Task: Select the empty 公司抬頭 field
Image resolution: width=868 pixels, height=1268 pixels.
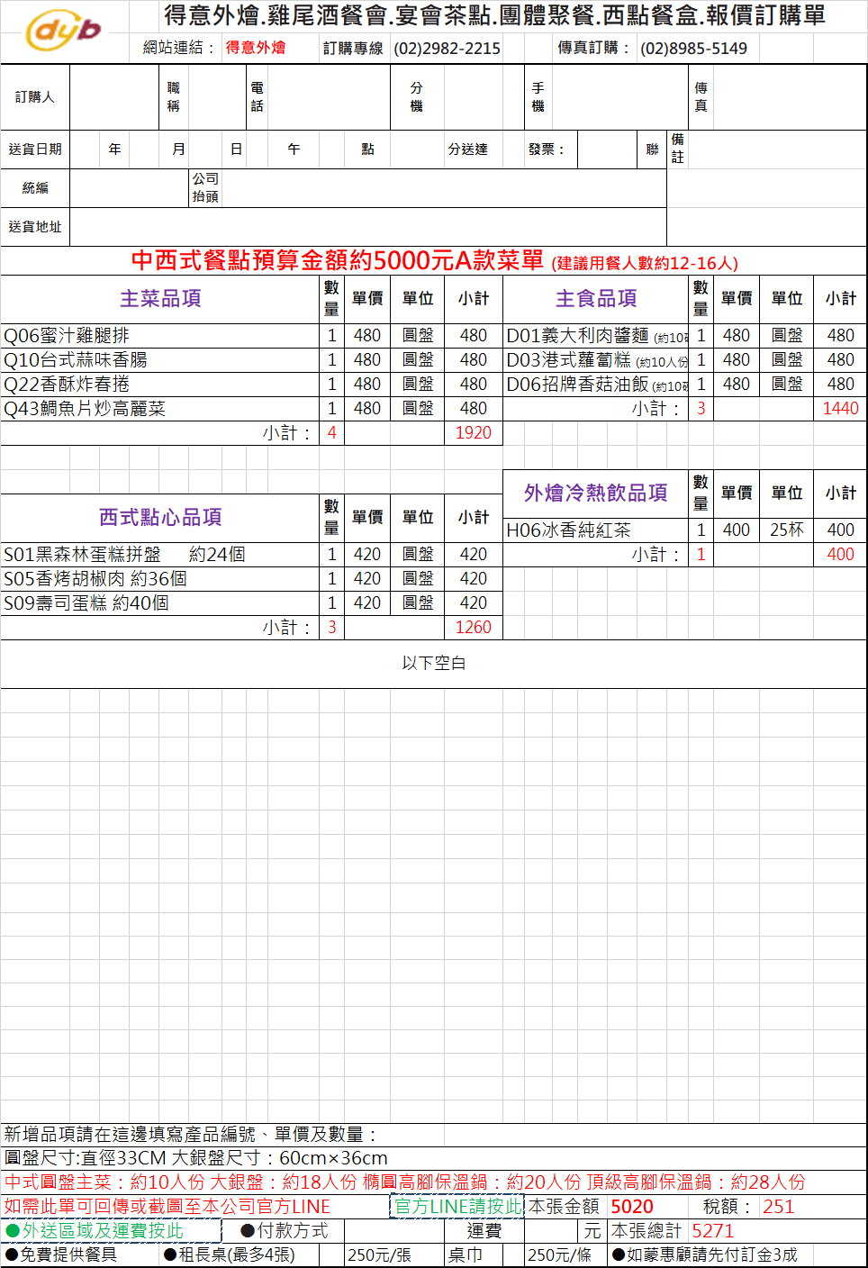Action: click(444, 188)
